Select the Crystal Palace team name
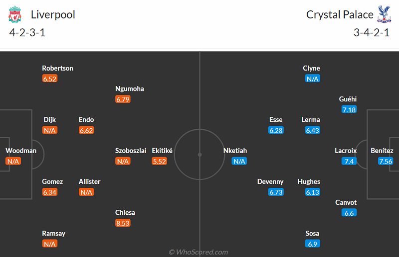 coord(340,14)
